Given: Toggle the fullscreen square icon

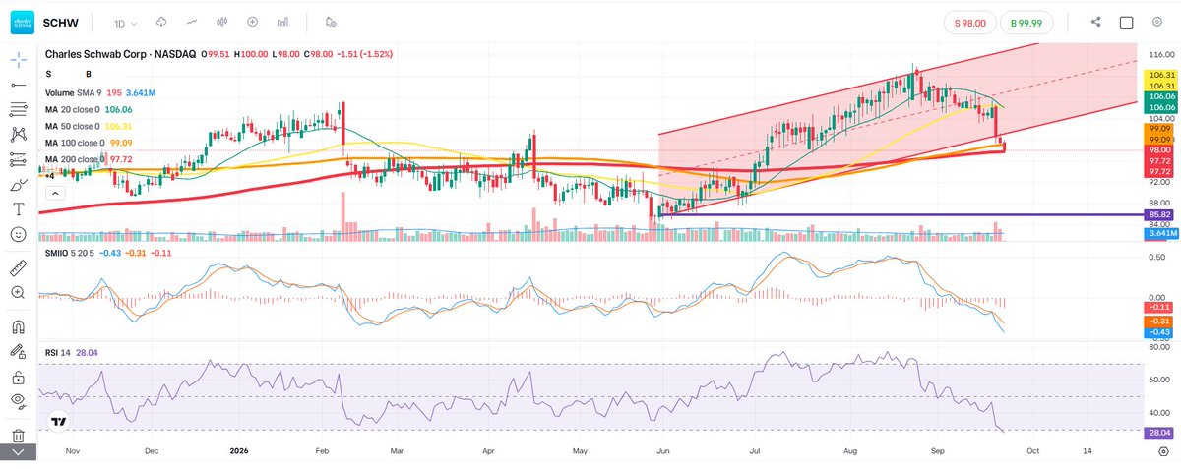Looking at the screenshot, I should coord(1127,22).
